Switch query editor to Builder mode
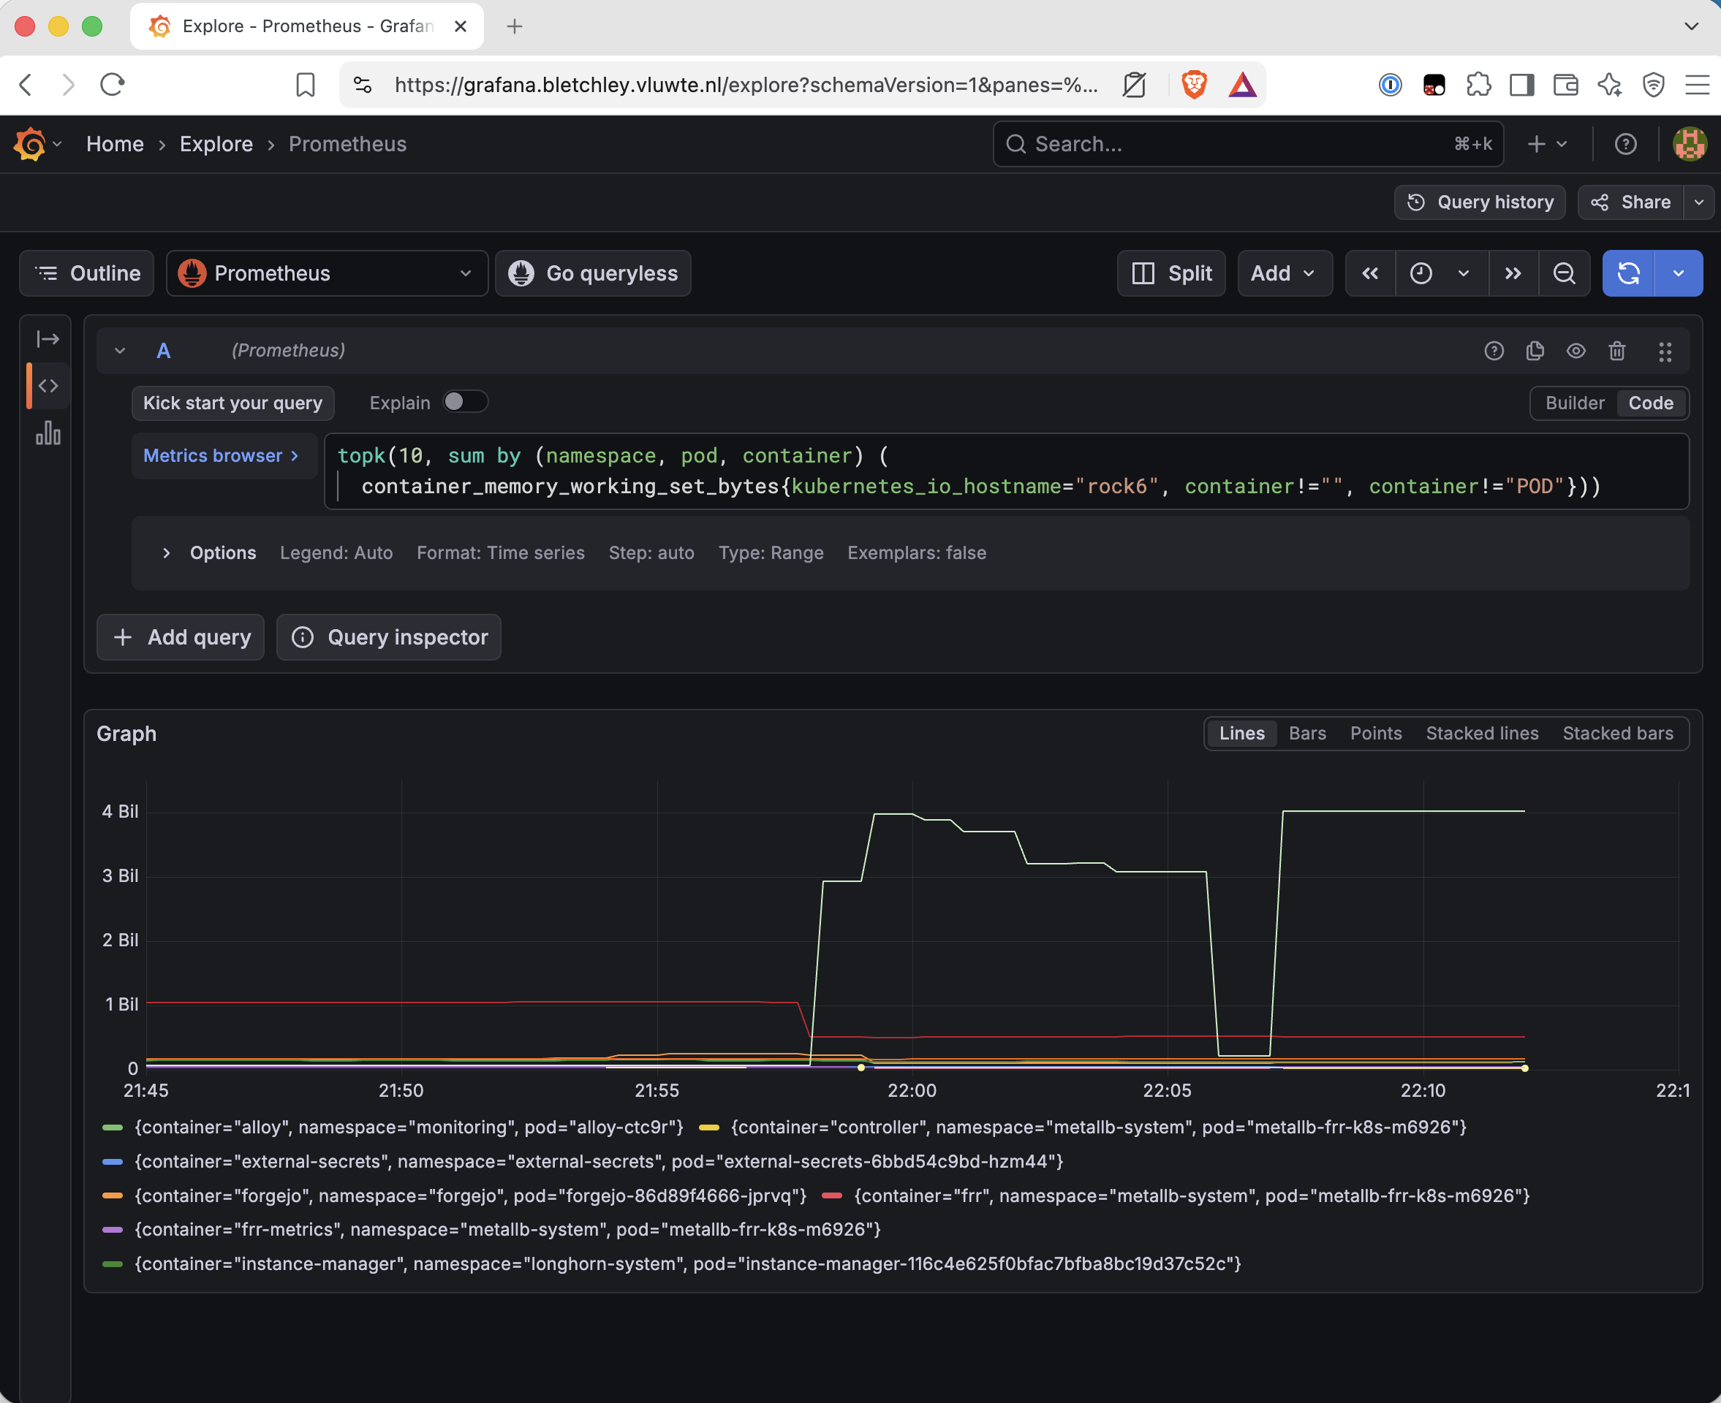This screenshot has width=1721, height=1403. [x=1575, y=403]
